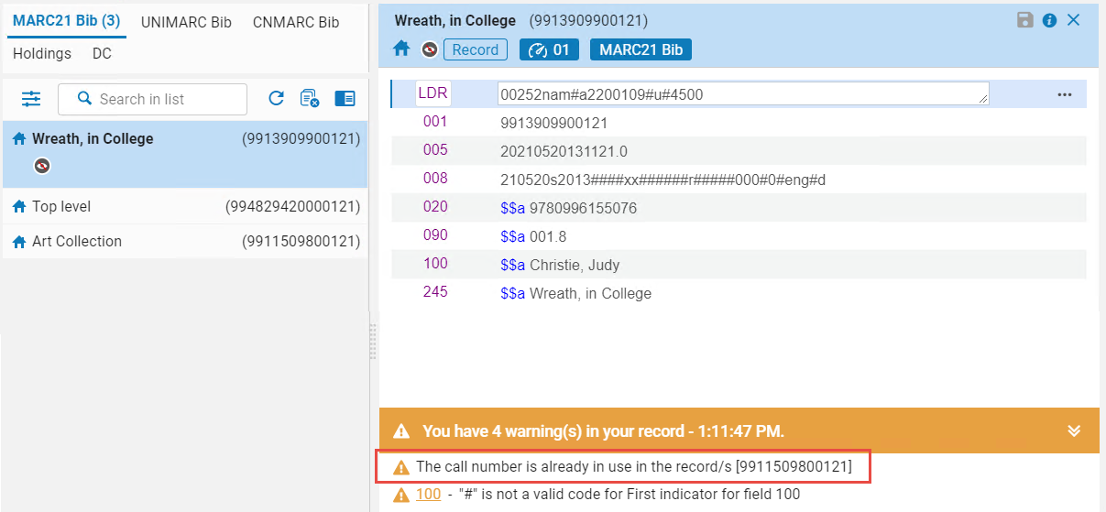Open the LDR row ellipsis menu
This screenshot has height=512, width=1106.
click(x=1064, y=94)
